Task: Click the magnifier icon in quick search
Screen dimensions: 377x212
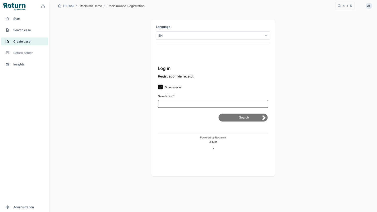Action: point(339,6)
